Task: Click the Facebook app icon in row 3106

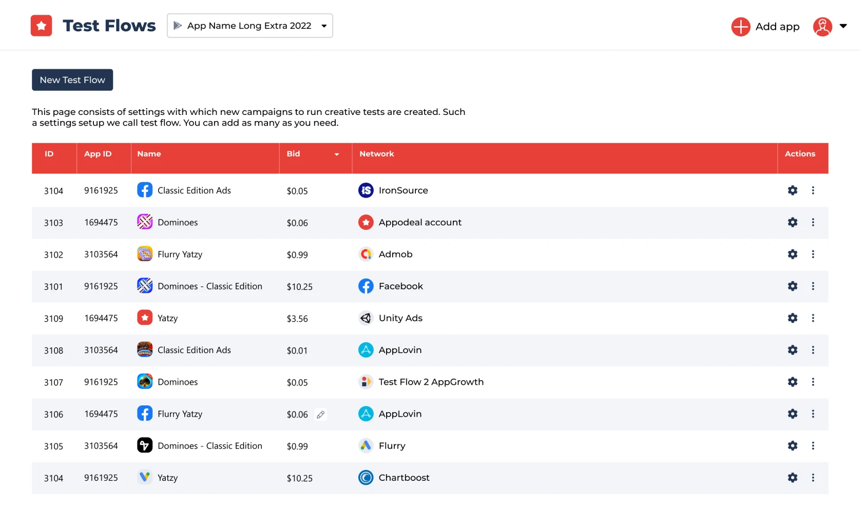Action: coord(145,414)
